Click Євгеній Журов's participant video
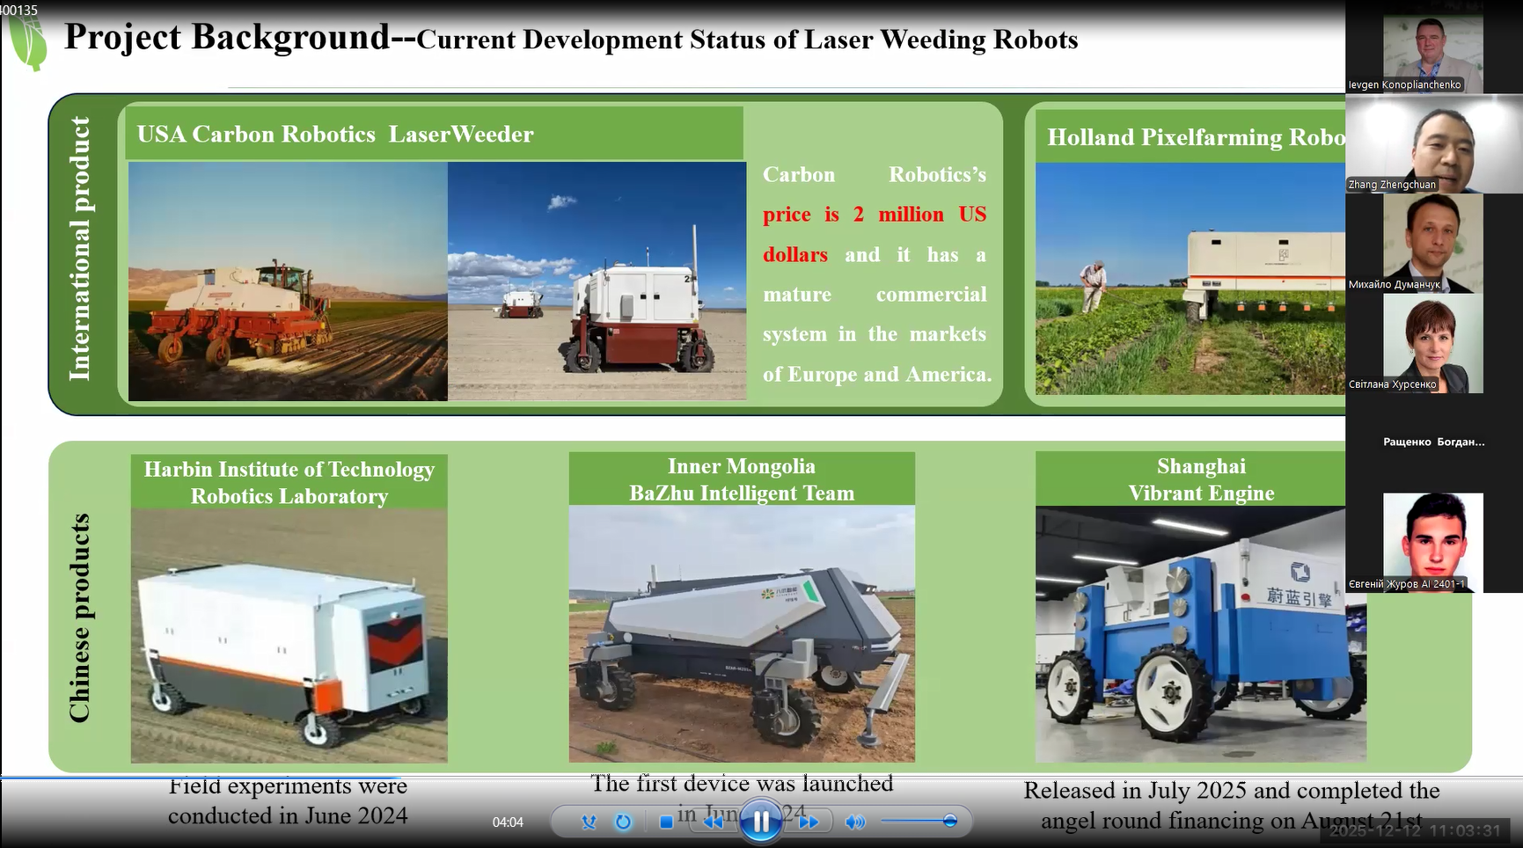 point(1432,542)
